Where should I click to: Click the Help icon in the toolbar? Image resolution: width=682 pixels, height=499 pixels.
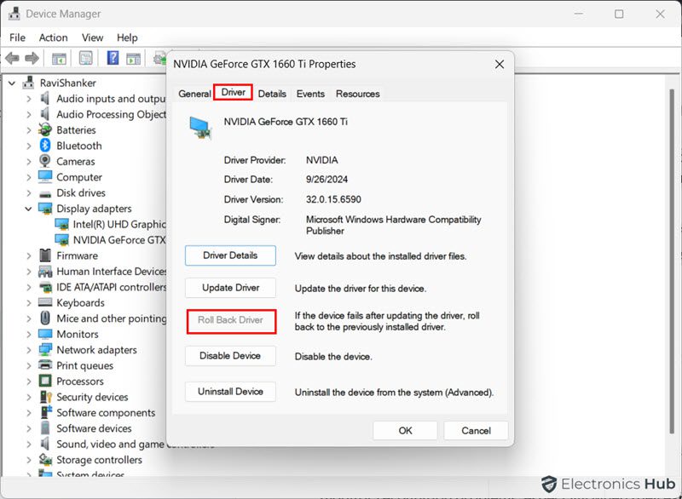(112, 58)
